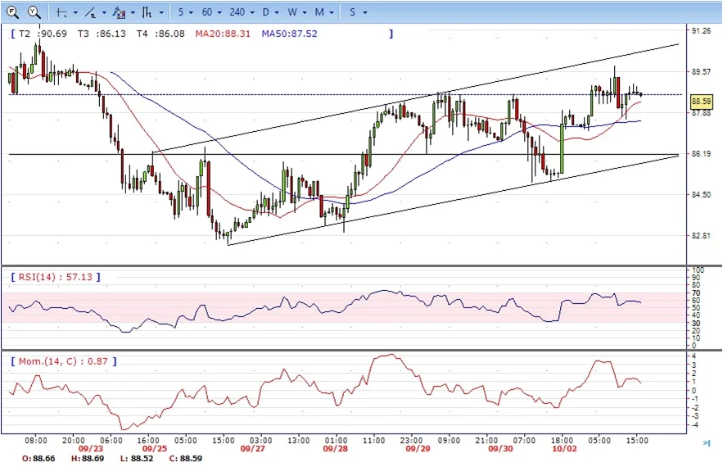Click the O:88.66 open value
This screenshot has height=467, width=723.
(x=38, y=459)
